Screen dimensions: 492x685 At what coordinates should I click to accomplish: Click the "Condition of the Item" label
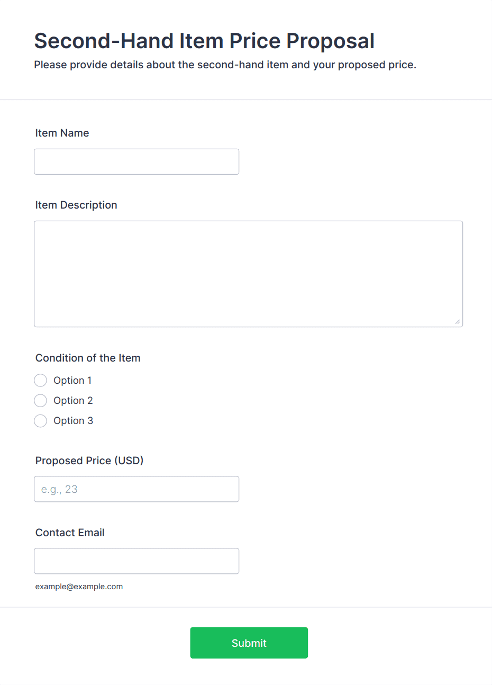coord(88,358)
